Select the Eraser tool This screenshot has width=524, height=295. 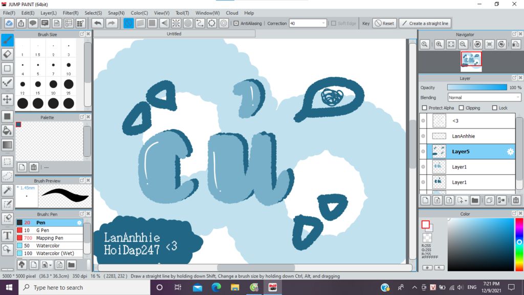tap(7, 54)
